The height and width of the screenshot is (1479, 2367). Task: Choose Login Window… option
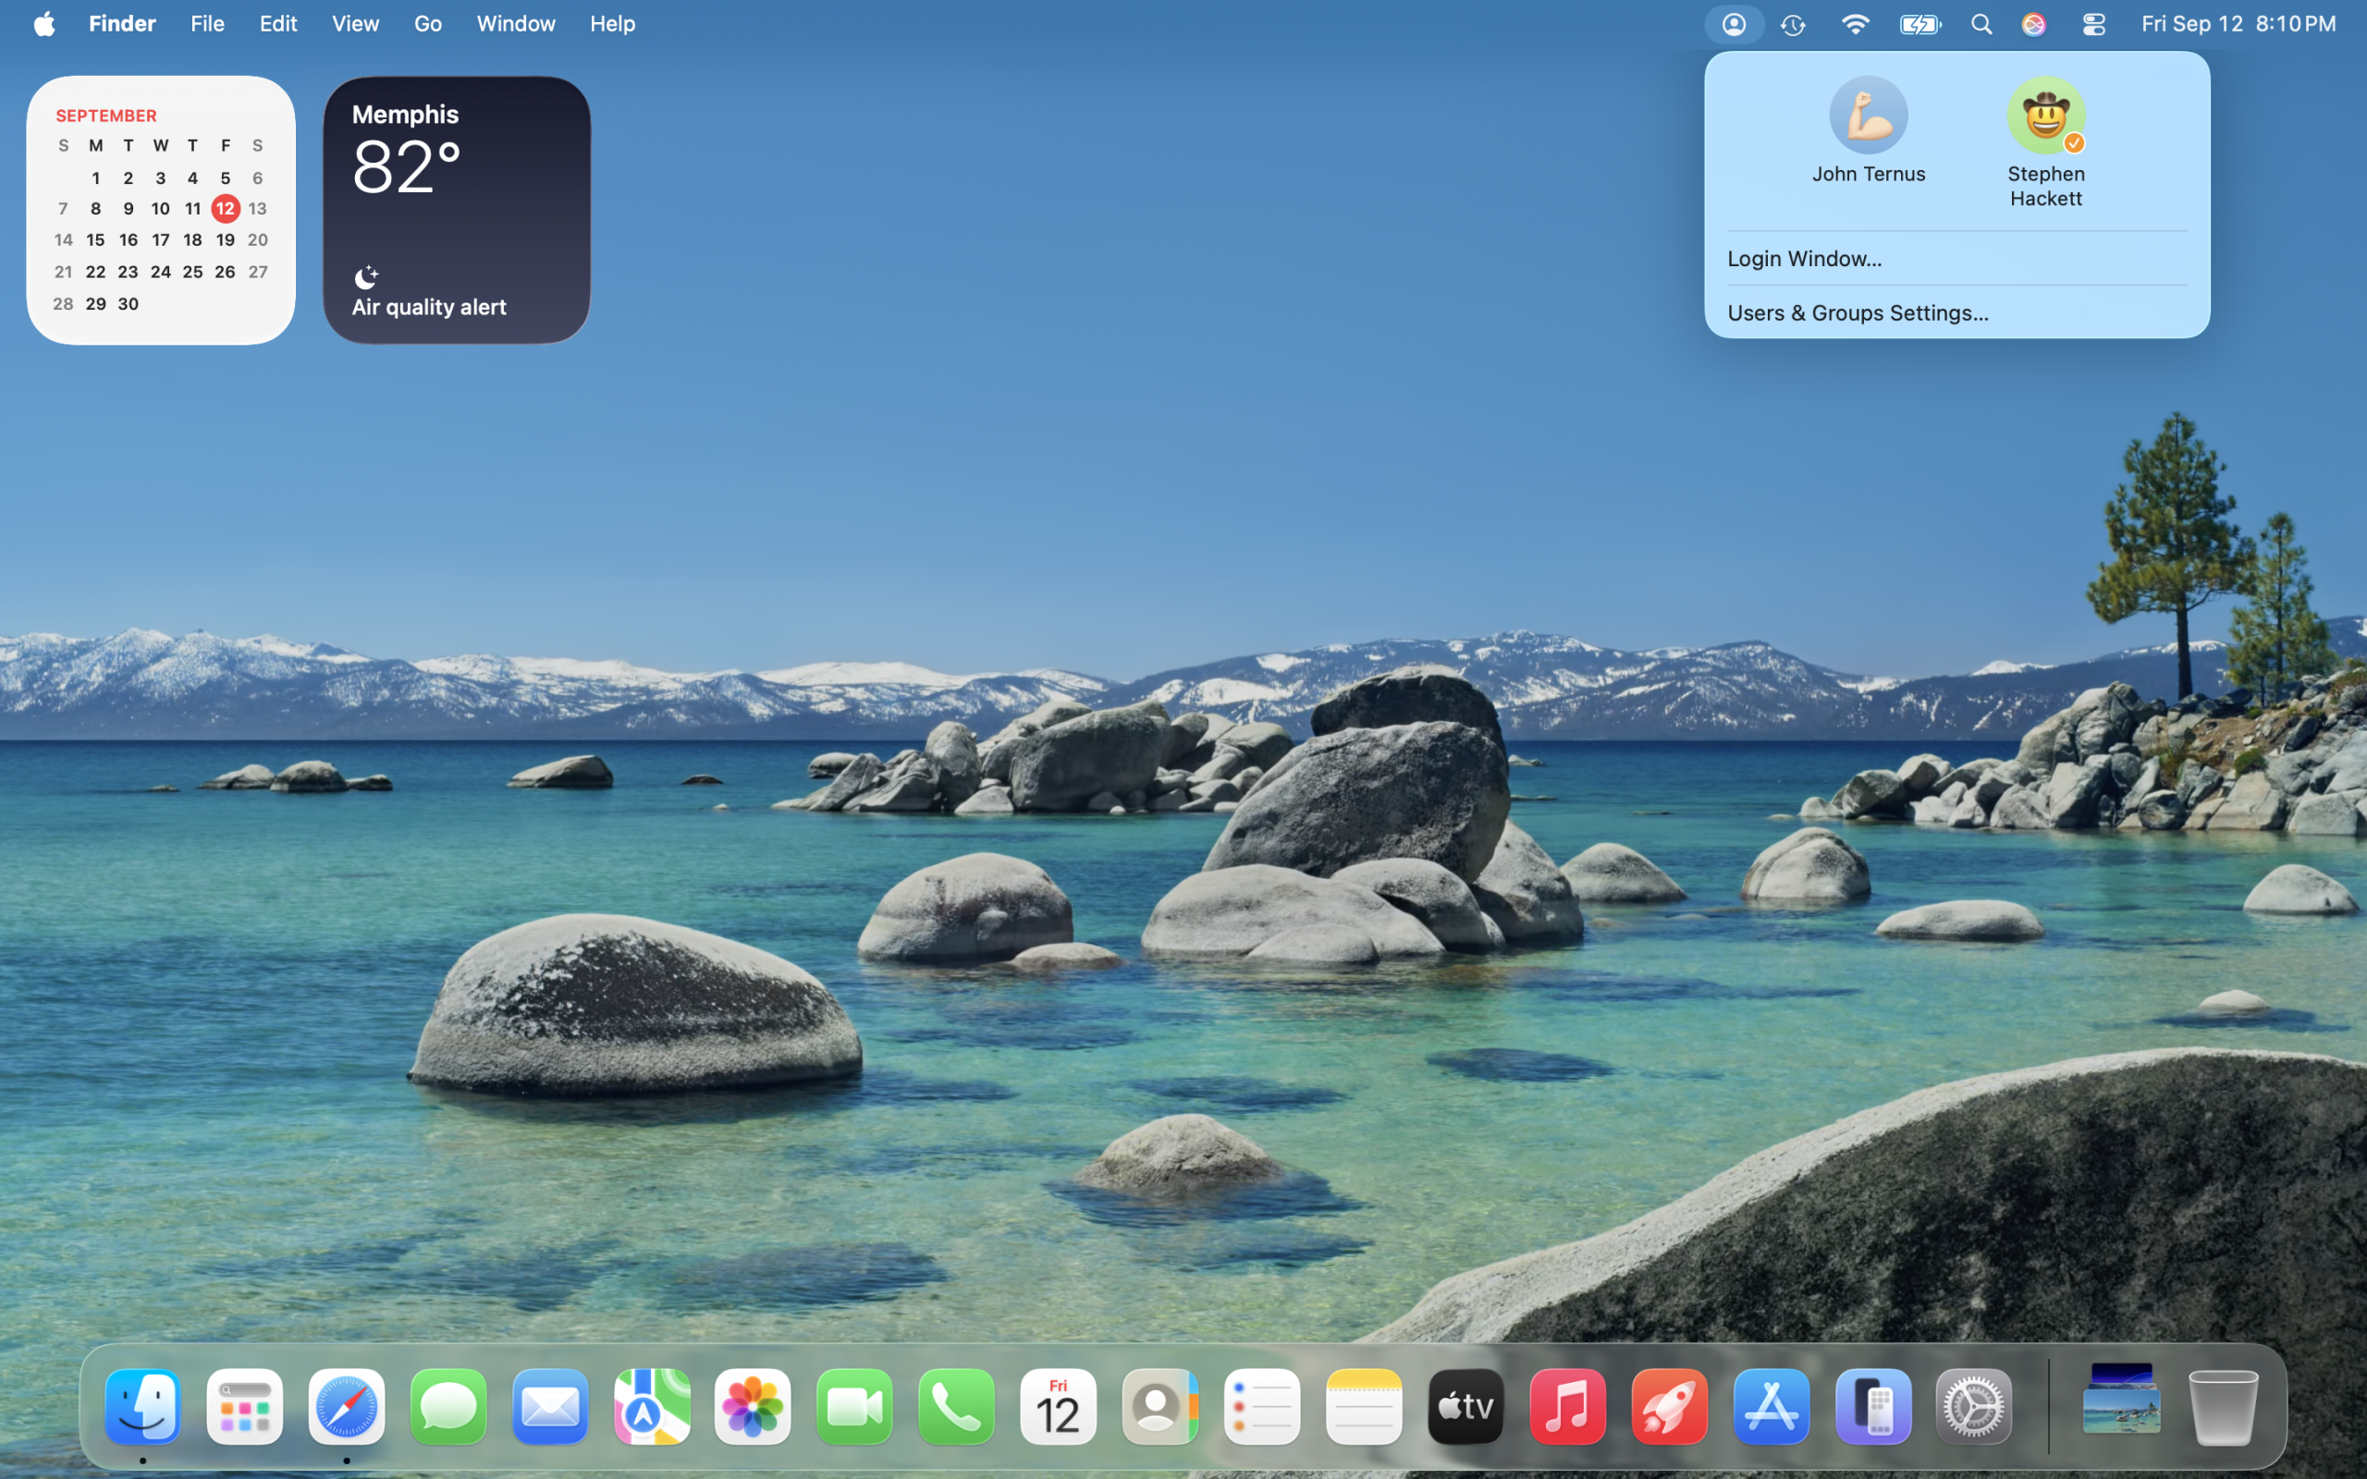pos(1804,258)
